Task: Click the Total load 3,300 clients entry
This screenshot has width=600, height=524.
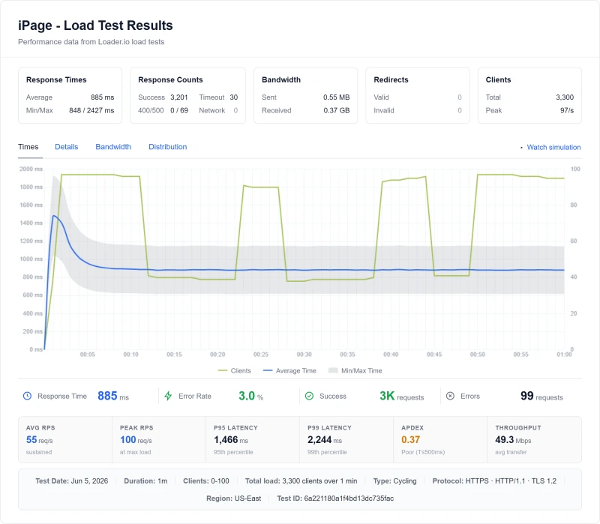Action: [x=301, y=481]
